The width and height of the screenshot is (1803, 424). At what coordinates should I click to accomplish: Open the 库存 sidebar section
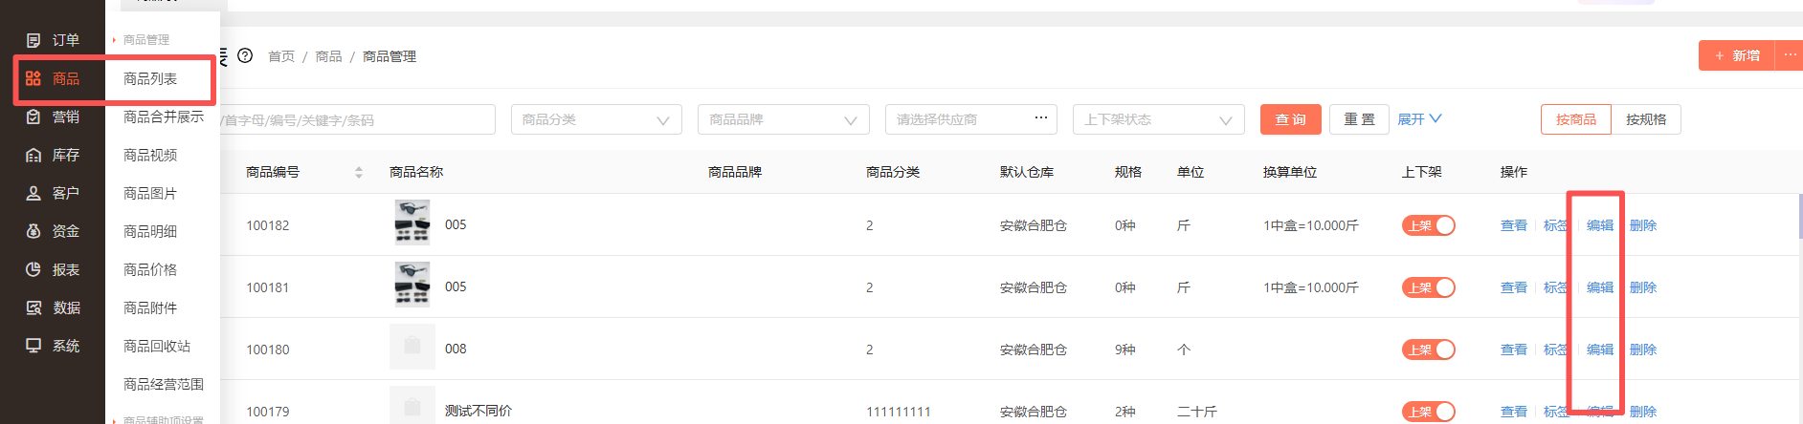tap(53, 155)
